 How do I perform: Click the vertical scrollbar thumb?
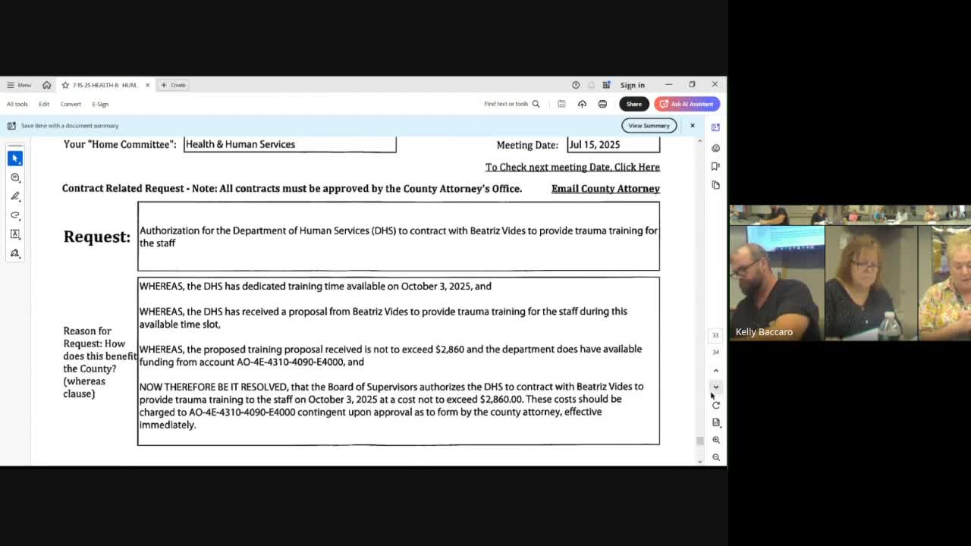tap(699, 441)
